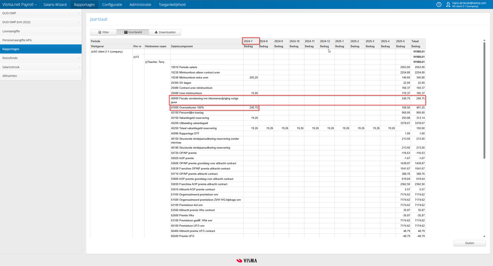Click the Downloaden button
The width and height of the screenshot is (493, 266).
pos(165,32)
